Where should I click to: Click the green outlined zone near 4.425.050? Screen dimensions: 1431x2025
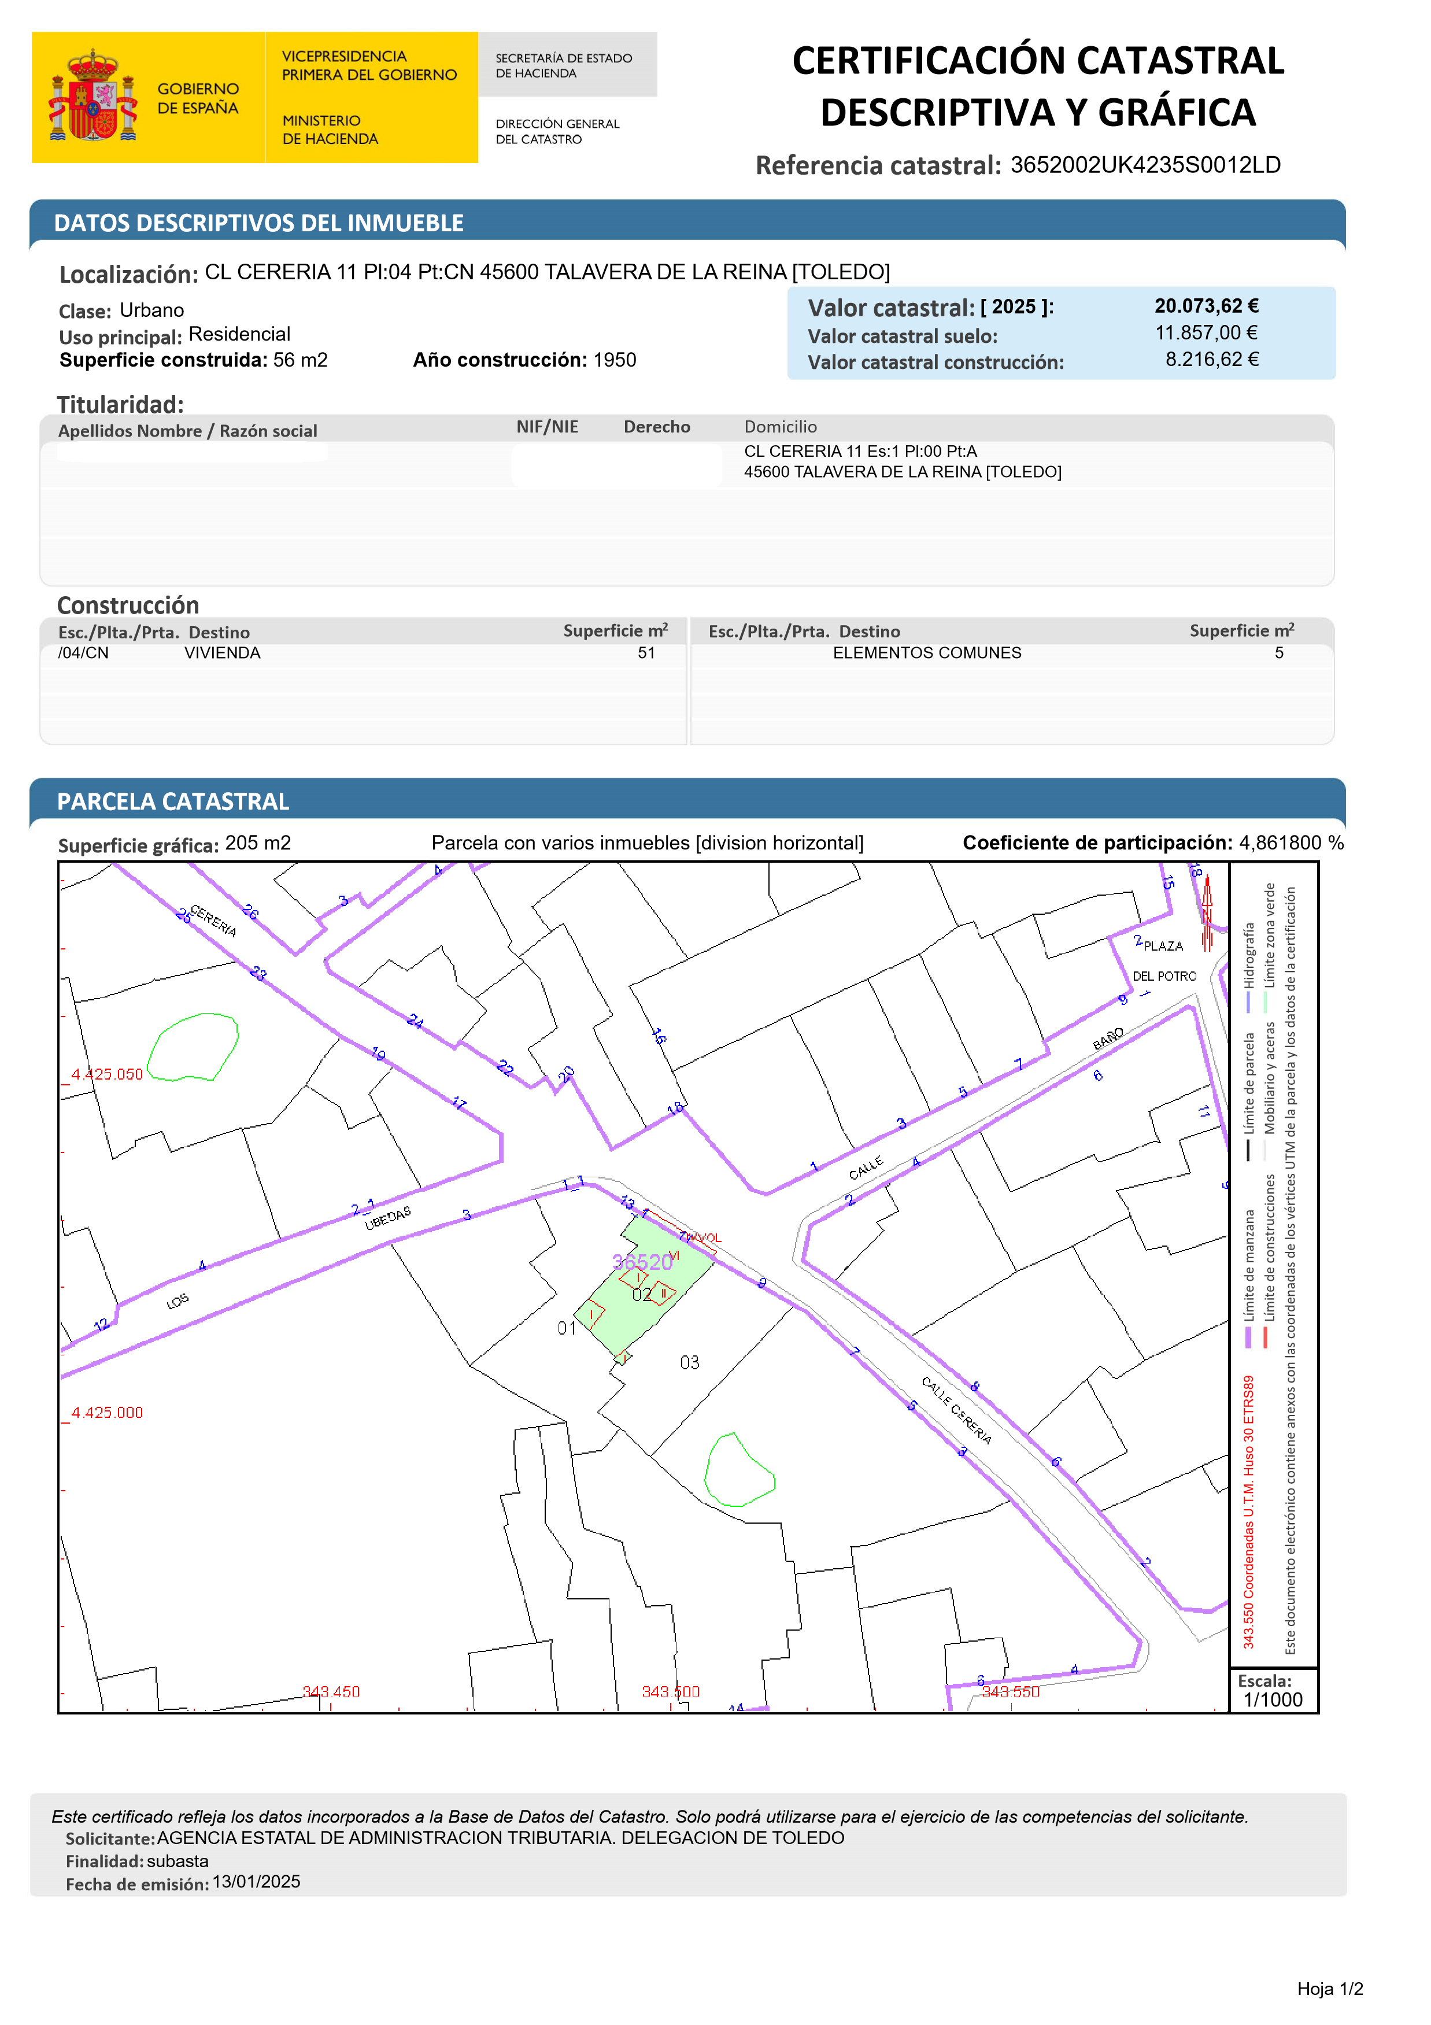(x=193, y=1048)
